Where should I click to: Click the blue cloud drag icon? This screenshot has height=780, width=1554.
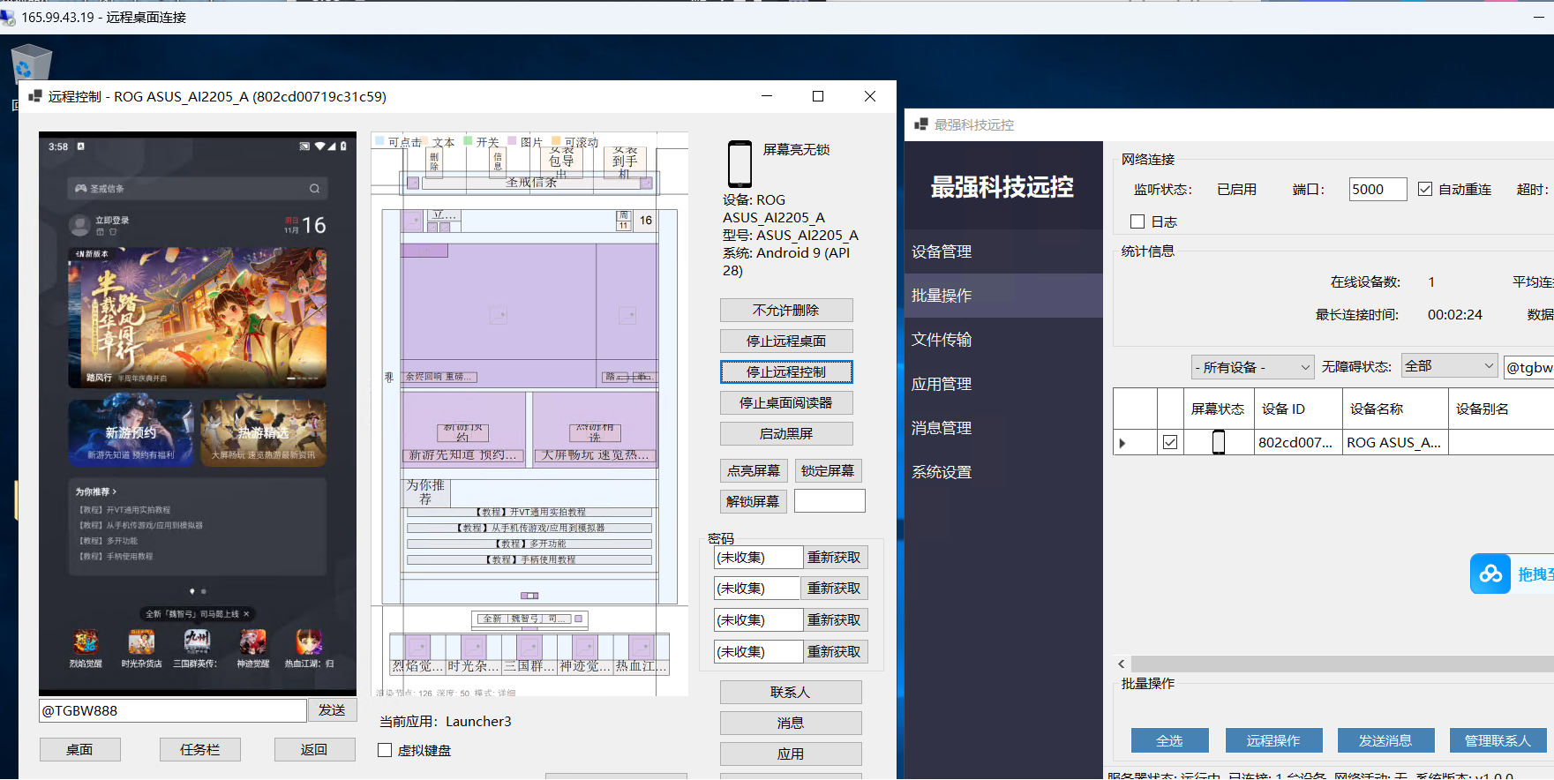pos(1490,574)
